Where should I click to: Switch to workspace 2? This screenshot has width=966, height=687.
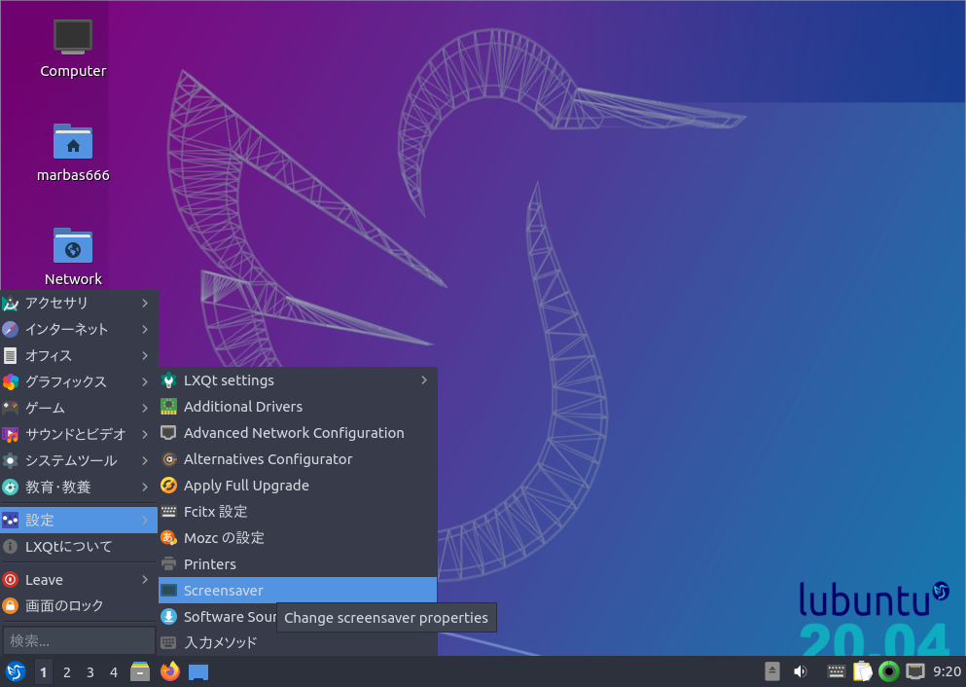(x=66, y=672)
